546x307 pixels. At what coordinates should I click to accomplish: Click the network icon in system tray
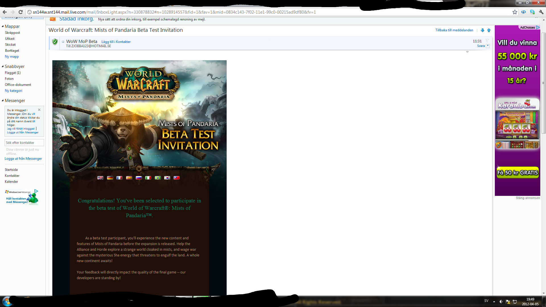pyautogui.click(x=515, y=301)
